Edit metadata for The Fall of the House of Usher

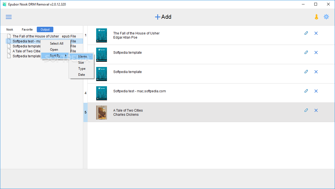click(306, 33)
